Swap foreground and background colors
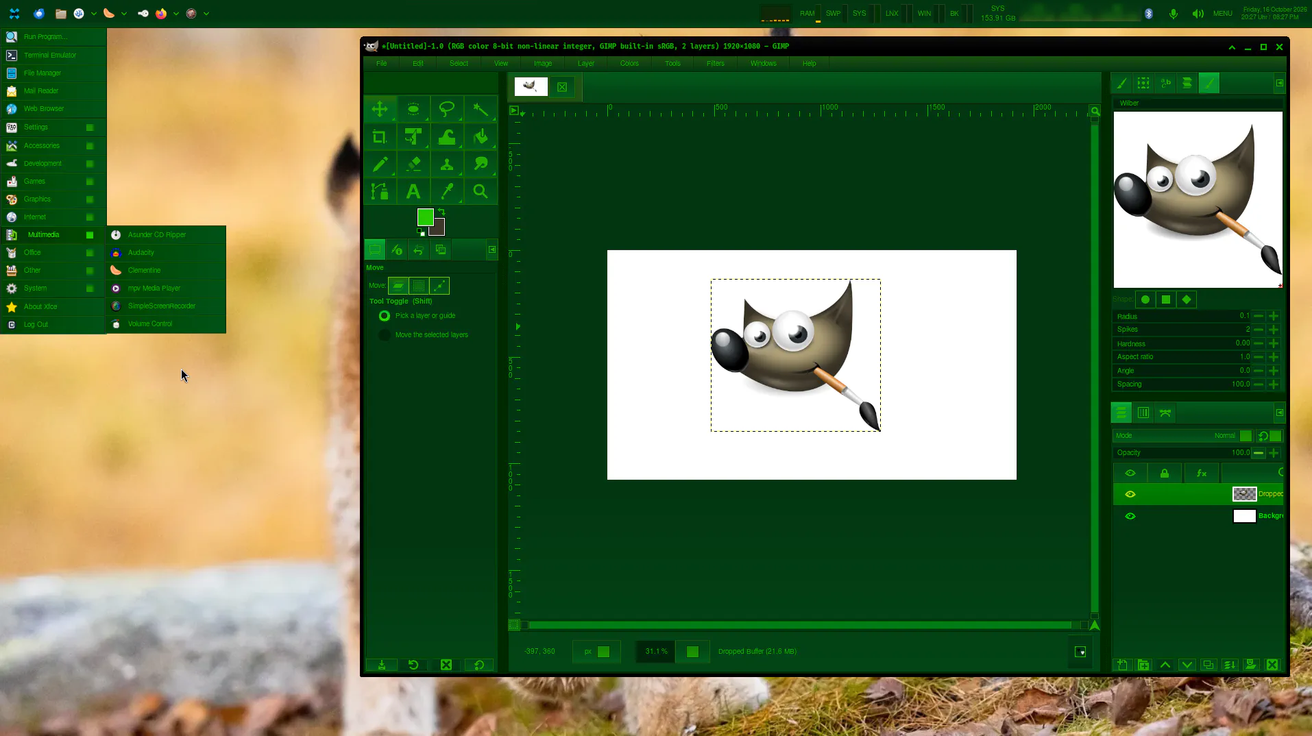The width and height of the screenshot is (1312, 736). (441, 212)
